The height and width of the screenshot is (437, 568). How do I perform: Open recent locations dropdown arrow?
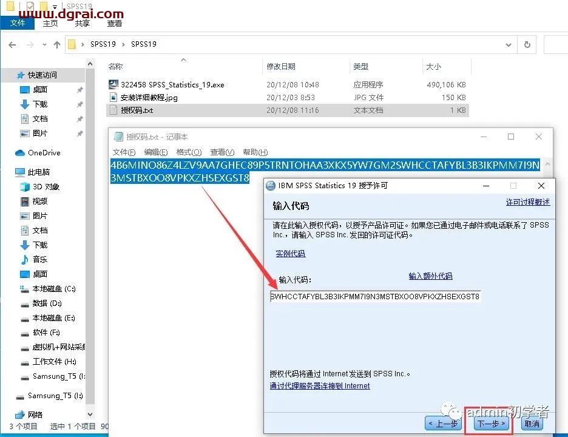pos(44,44)
